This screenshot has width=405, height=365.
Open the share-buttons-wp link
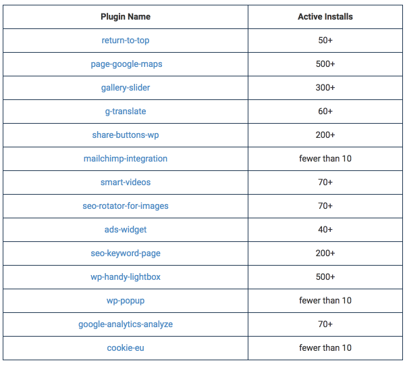126,135
